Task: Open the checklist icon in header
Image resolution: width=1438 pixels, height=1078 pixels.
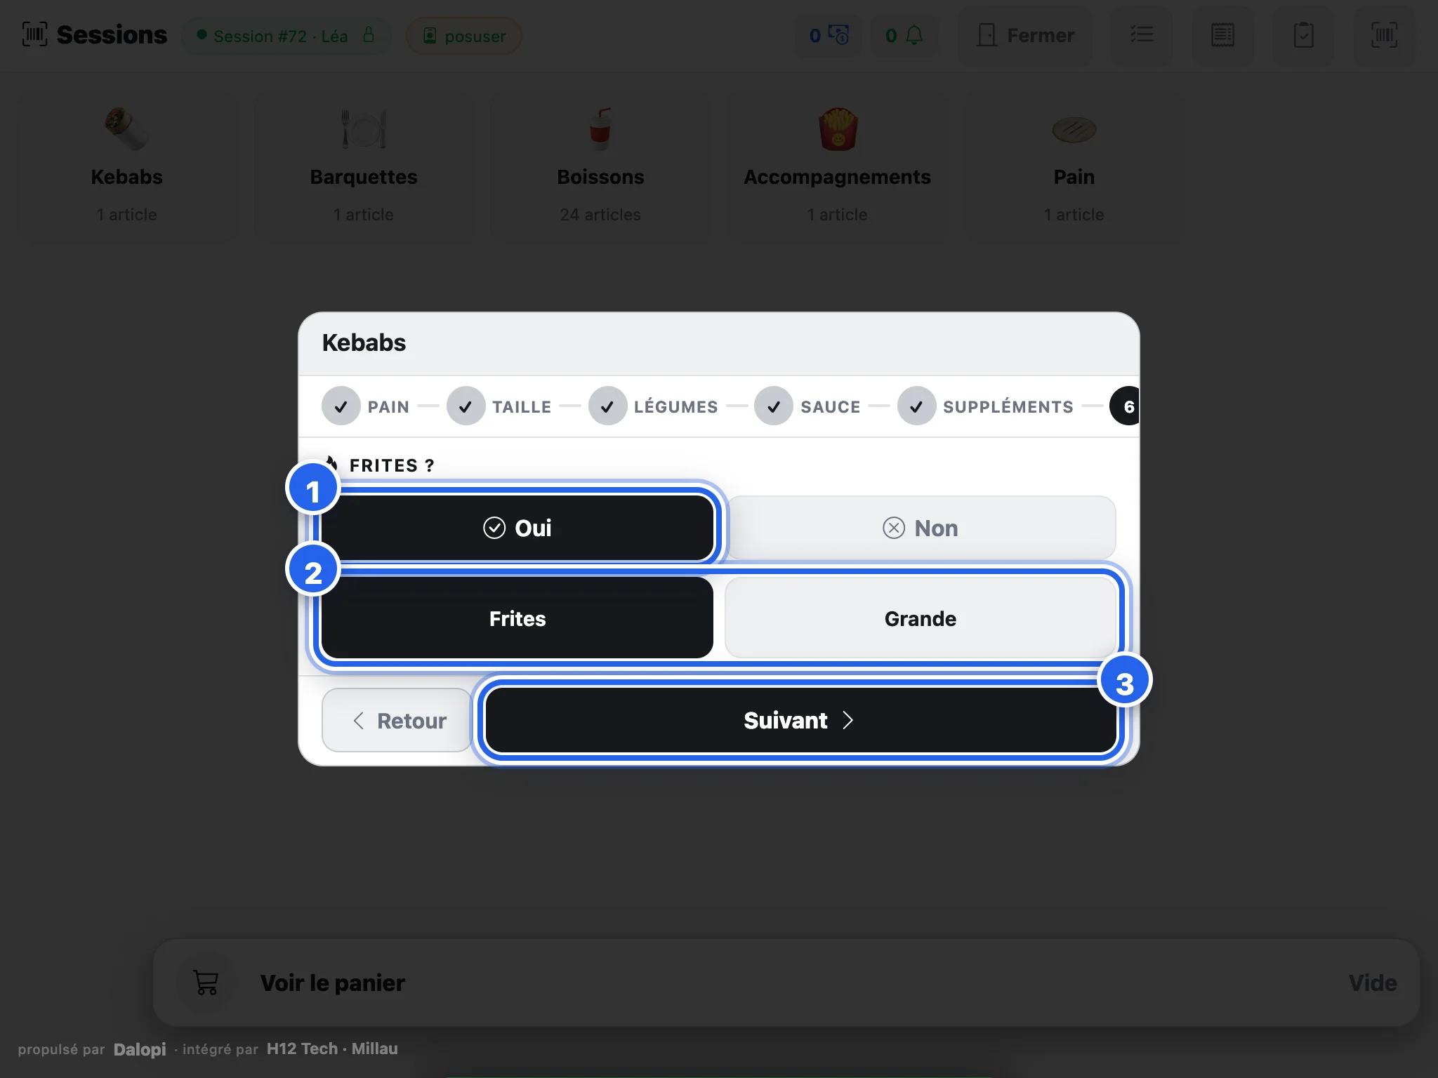Action: click(x=1142, y=35)
